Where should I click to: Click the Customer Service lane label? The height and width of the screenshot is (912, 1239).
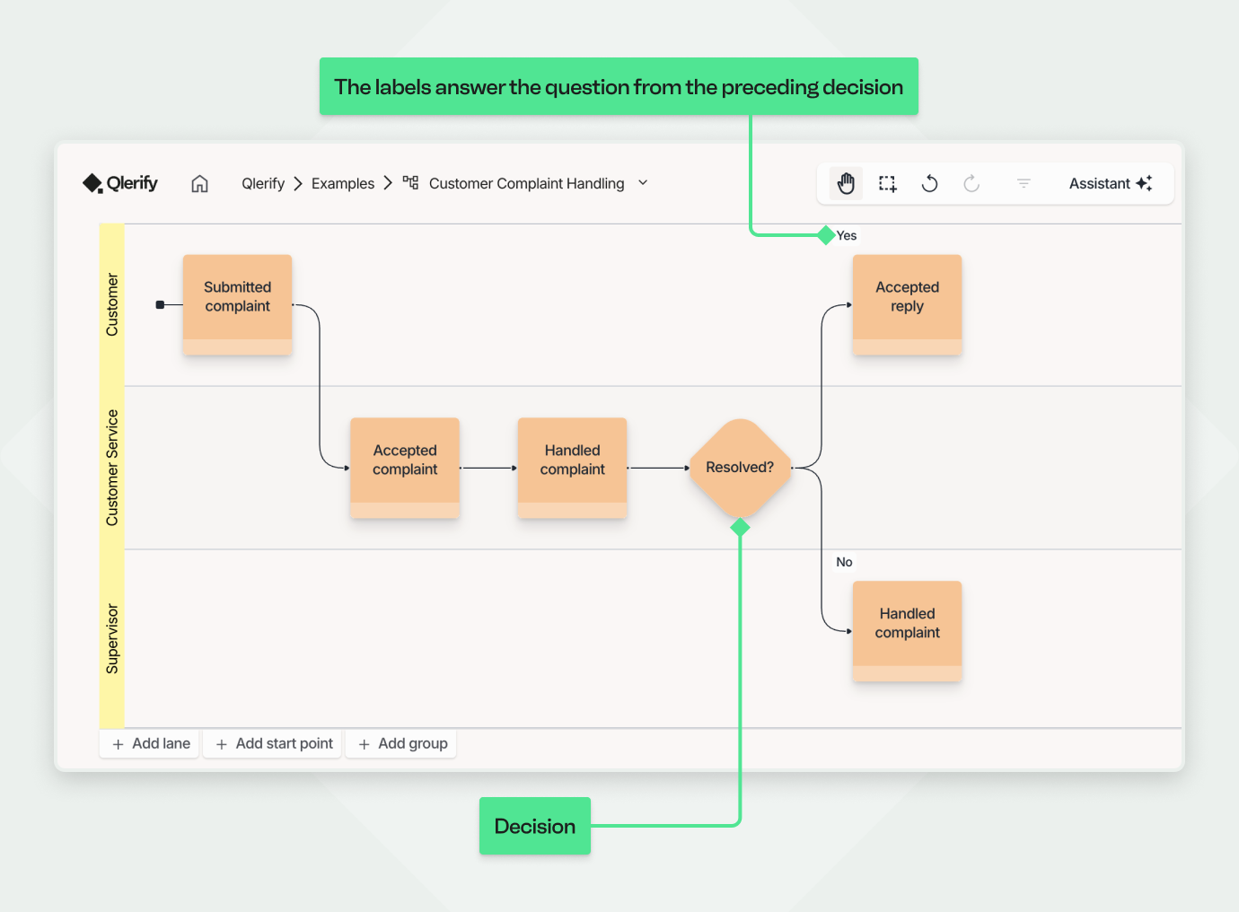click(x=112, y=468)
